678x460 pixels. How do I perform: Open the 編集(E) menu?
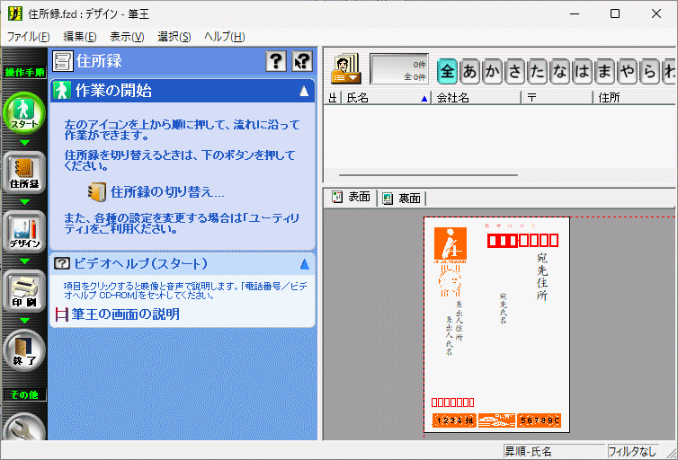point(79,37)
